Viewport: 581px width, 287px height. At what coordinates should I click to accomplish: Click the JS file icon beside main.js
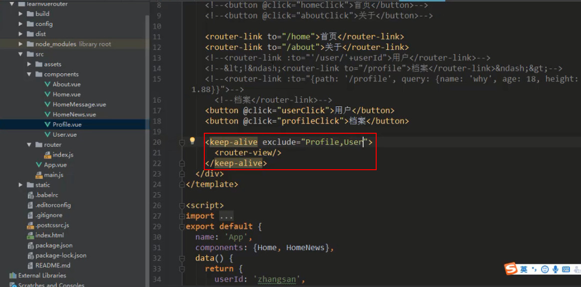(x=38, y=175)
